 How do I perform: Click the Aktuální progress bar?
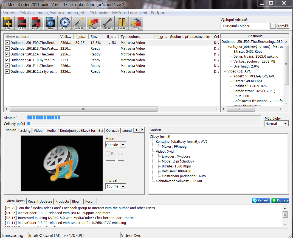[x=144, y=117]
